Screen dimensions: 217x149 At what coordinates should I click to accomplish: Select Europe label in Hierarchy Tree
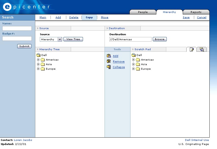51,69
